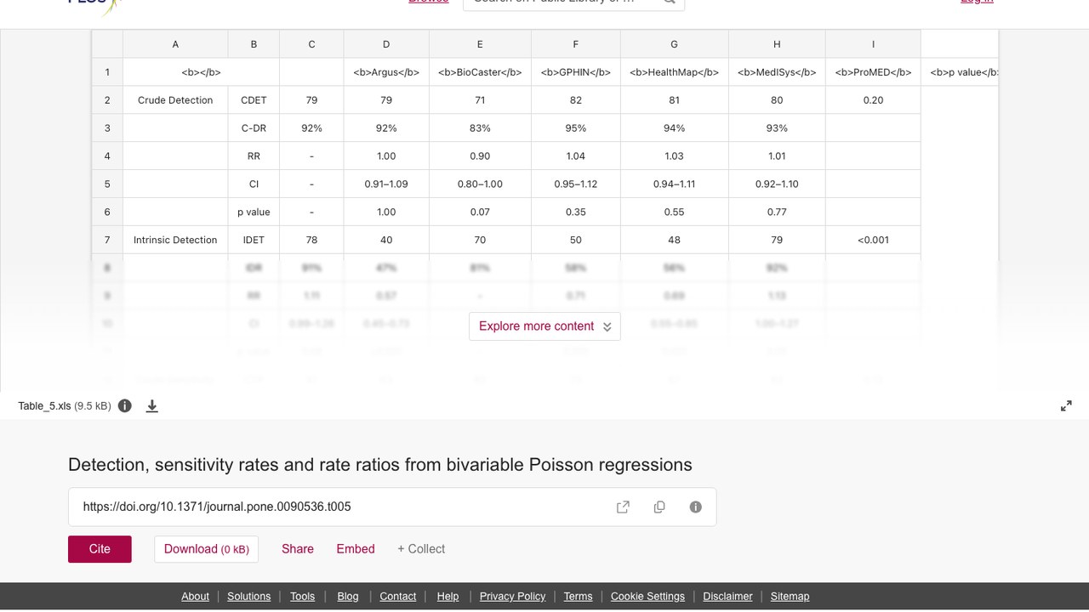The width and height of the screenshot is (1089, 612).
Task: Open the About footer link
Action: [x=195, y=597]
